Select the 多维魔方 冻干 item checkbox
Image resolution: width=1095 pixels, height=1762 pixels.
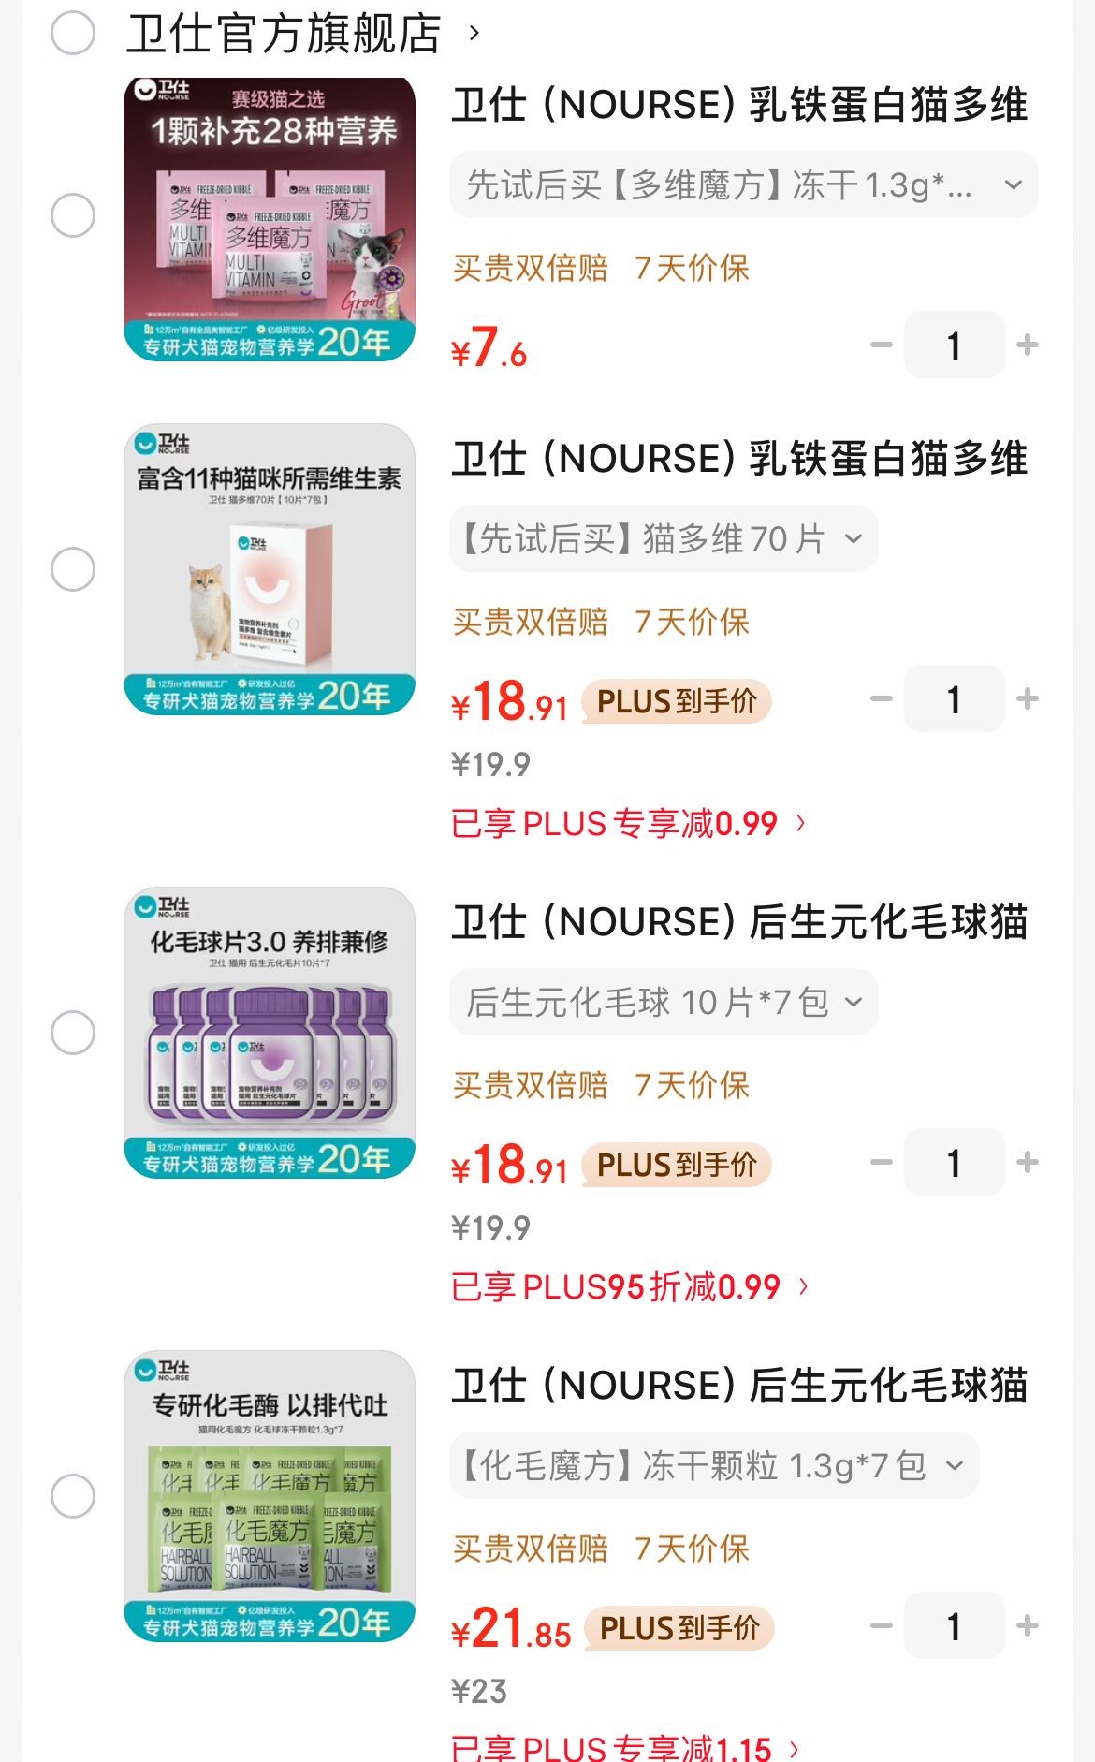73,215
